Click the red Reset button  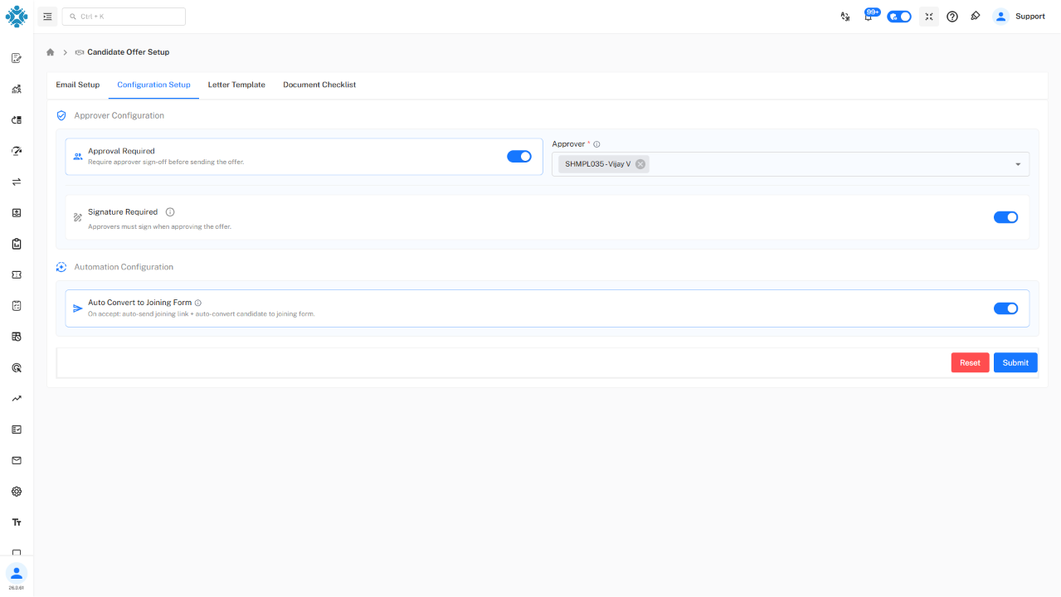970,362
